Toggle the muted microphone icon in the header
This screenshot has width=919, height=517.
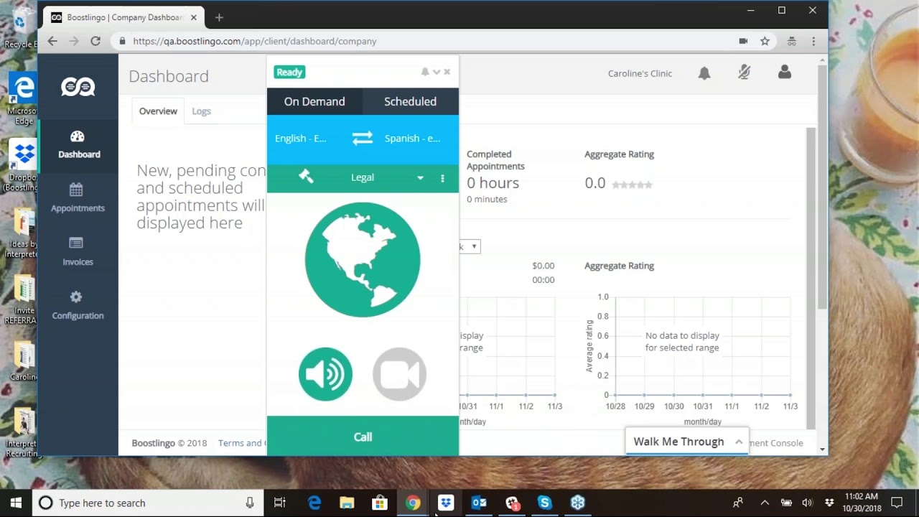[x=744, y=73]
